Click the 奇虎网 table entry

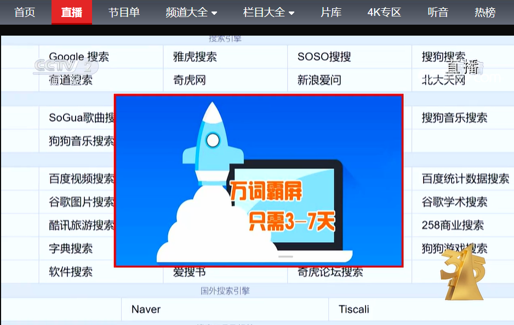[190, 80]
